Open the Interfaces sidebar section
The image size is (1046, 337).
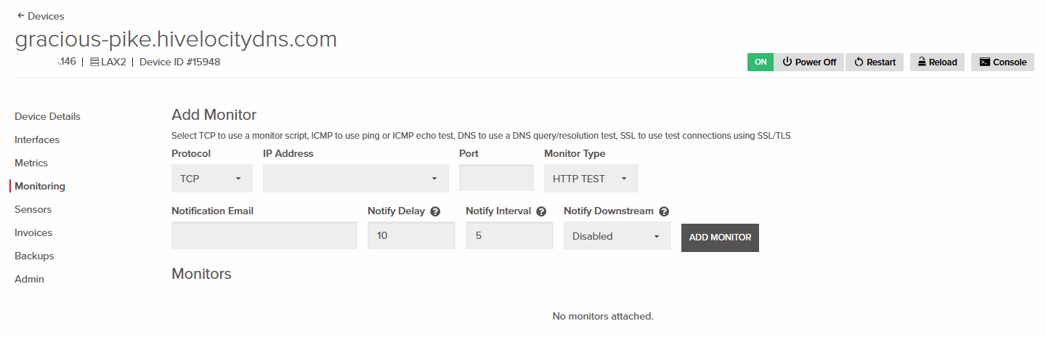point(37,139)
